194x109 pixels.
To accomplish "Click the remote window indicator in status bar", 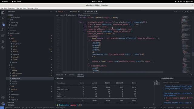I will pos(2,108).
